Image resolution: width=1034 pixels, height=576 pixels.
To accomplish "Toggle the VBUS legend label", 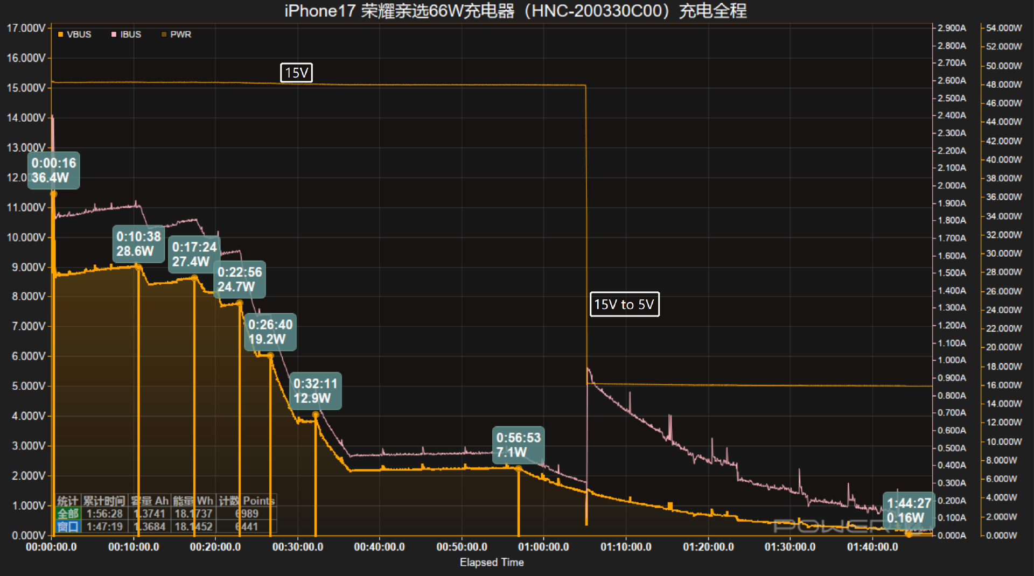I will pyautogui.click(x=79, y=34).
